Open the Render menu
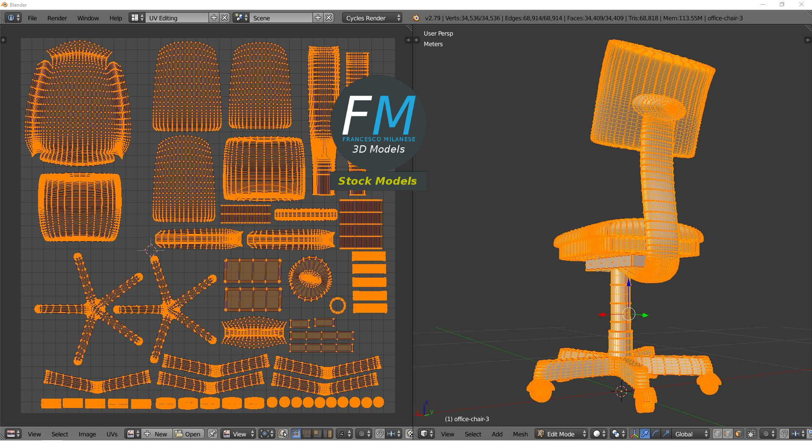Viewport: 812px width, 441px height. pyautogui.click(x=57, y=18)
